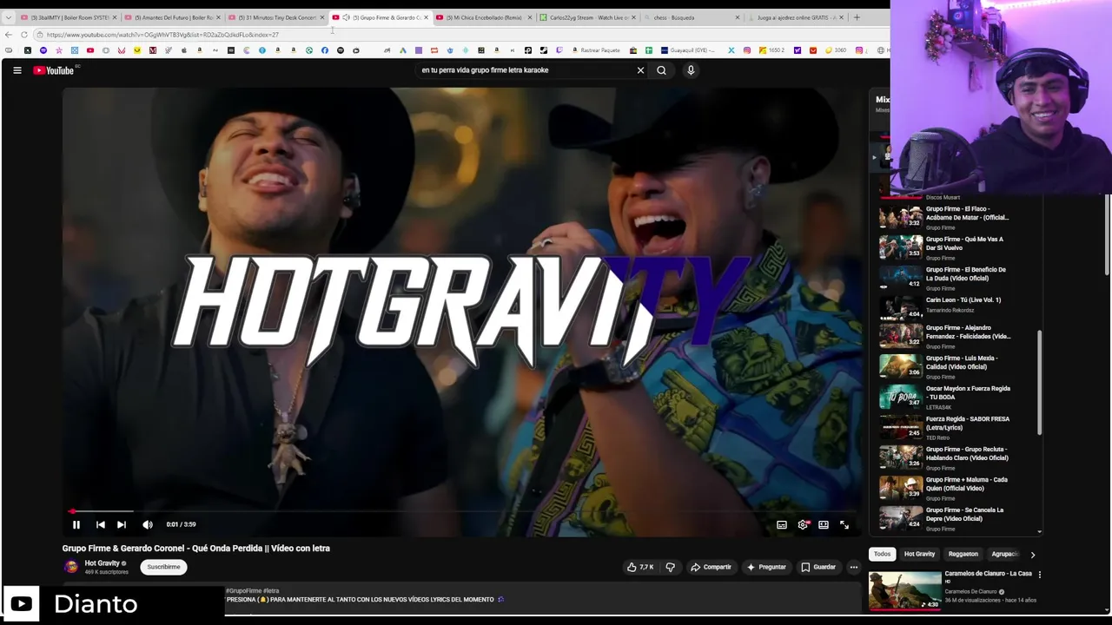This screenshot has height=625, width=1112.
Task: Open options menu for Caramelos de Cianuro video
Action: (x=1039, y=575)
